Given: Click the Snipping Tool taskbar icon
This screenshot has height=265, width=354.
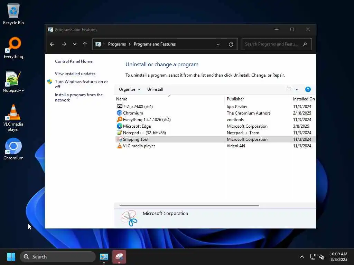Looking at the screenshot, I should coord(119,257).
